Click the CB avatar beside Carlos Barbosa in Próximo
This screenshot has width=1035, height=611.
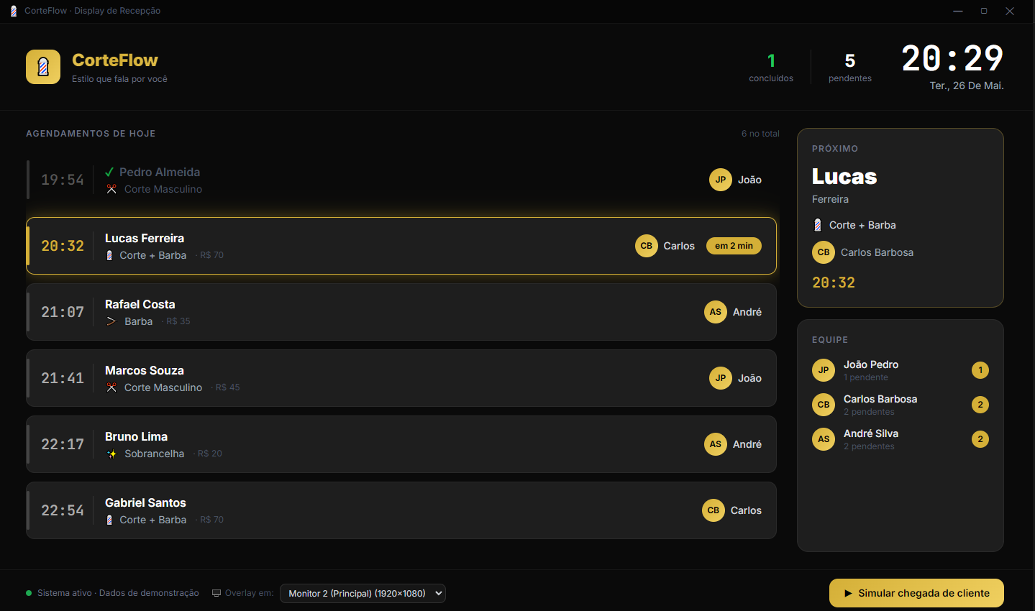[824, 252]
